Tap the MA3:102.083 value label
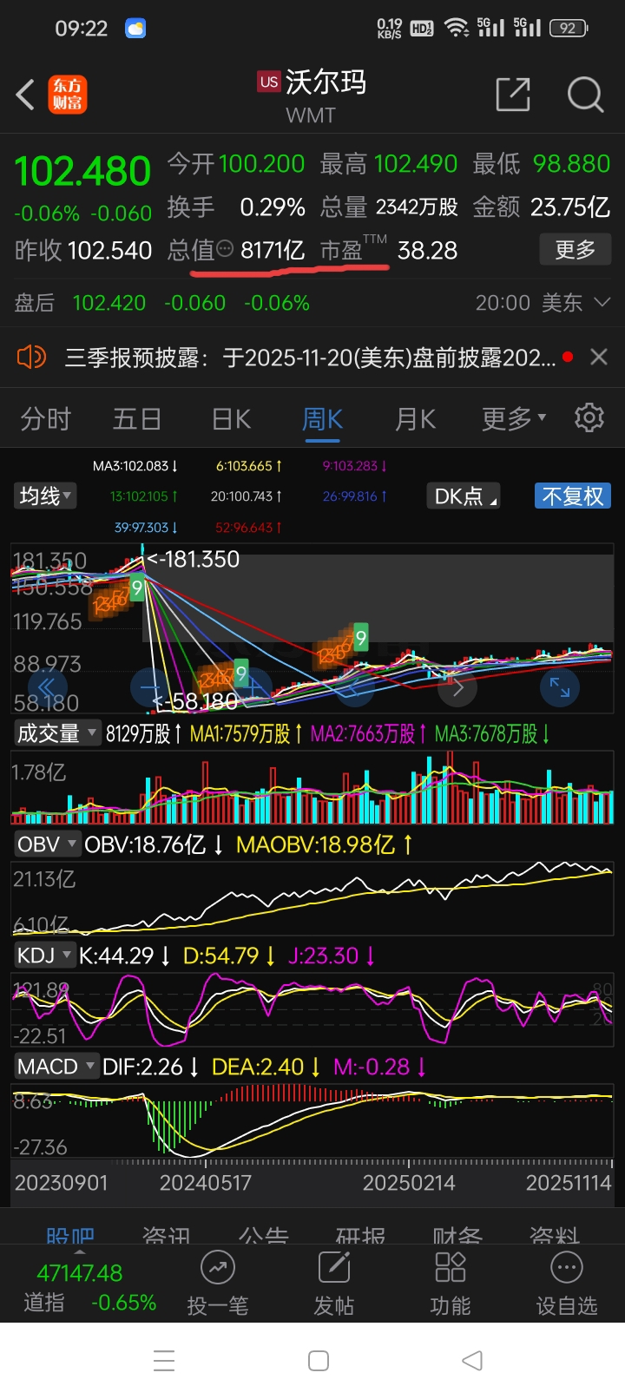 click(x=135, y=466)
